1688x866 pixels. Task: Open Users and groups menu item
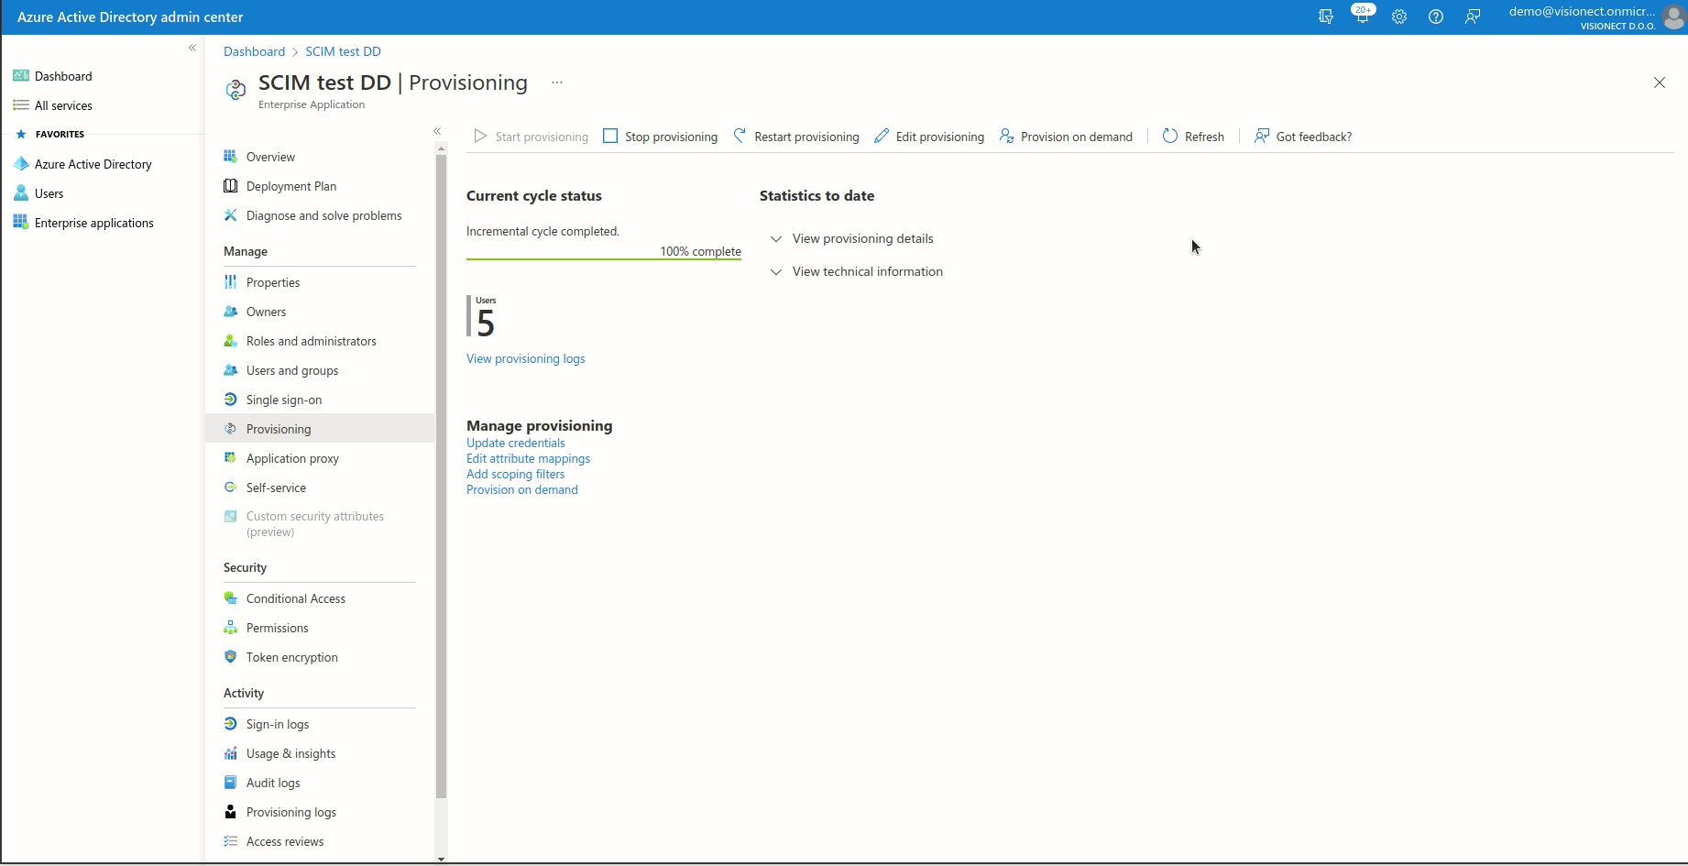point(292,370)
